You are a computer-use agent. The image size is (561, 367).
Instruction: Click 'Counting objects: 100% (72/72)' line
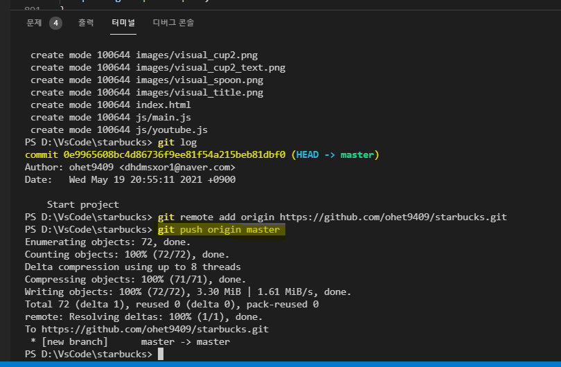coord(127,255)
